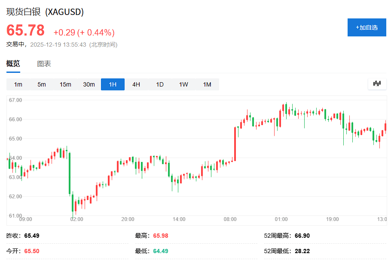Image resolution: width=391 pixels, height=260 pixels.
Task: Click the current price 65.78
Action: click(25, 30)
